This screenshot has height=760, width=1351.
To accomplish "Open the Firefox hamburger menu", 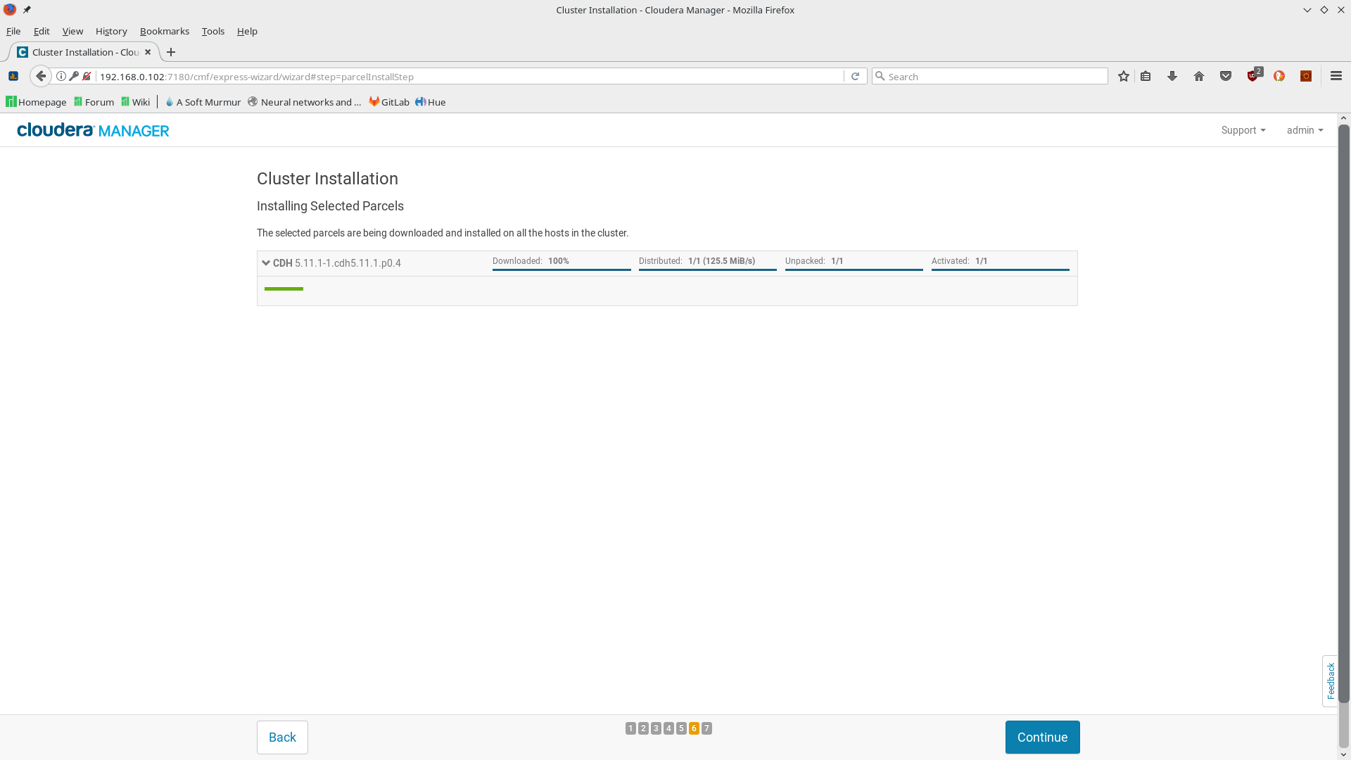I will point(1336,76).
